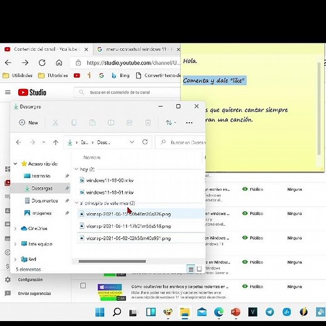The image size is (326, 326).
Task: Click the Copy icon in Explorer toolbar
Action: 74,123
